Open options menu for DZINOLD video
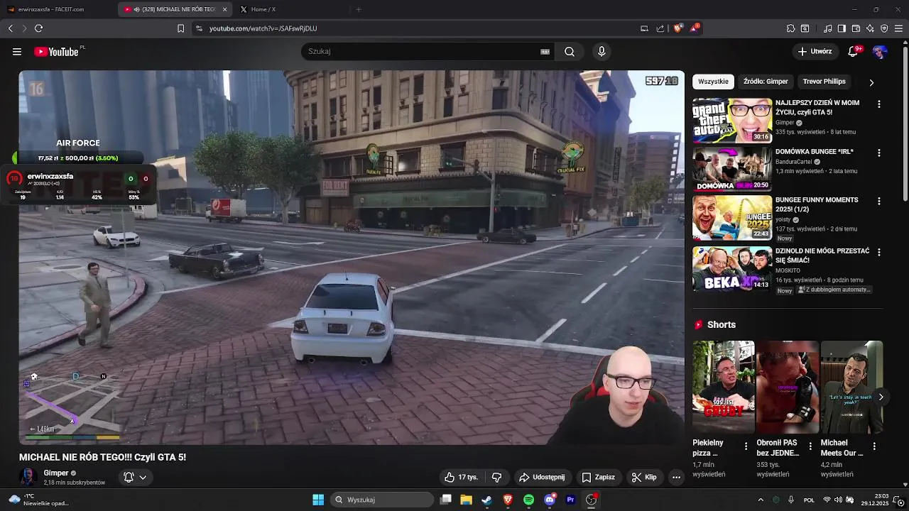Image resolution: width=909 pixels, height=511 pixels. point(878,253)
